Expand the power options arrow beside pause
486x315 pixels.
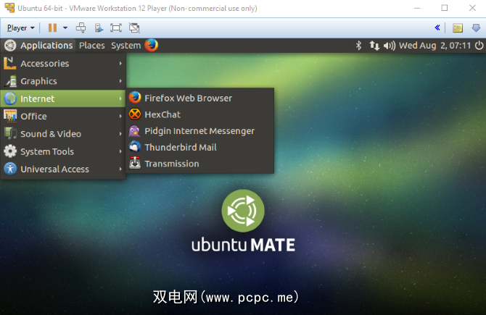[65, 28]
